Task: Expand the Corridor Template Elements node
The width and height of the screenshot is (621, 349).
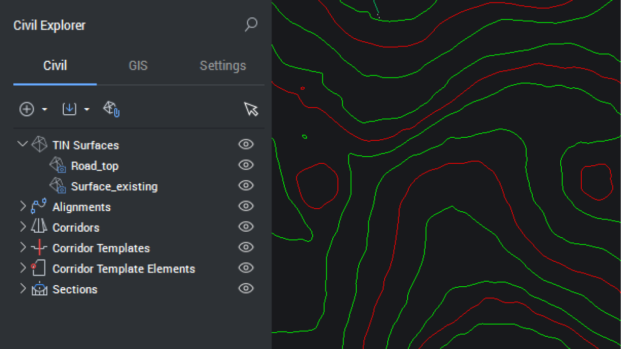Action: 23,268
